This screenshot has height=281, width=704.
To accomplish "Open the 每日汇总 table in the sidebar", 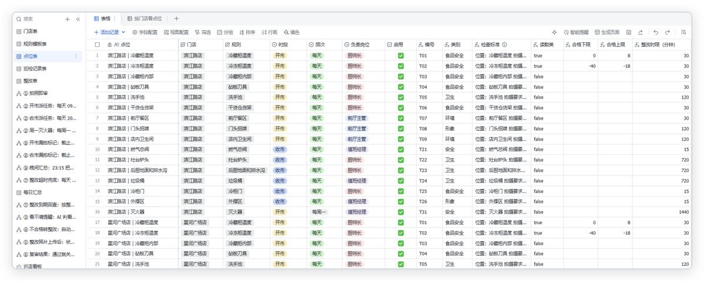I will (x=47, y=192).
